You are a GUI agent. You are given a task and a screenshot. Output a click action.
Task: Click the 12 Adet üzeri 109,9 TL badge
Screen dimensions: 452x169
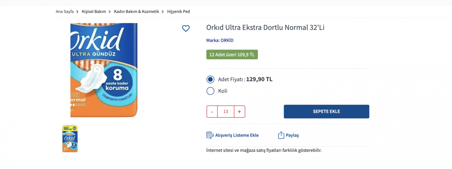[x=232, y=55]
